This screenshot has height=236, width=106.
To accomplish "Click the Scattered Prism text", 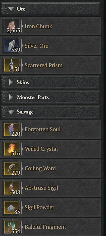I will click(43, 65).
